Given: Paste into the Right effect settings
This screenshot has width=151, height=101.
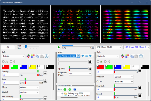Looking at the screenshot, I should pos(136,56).
